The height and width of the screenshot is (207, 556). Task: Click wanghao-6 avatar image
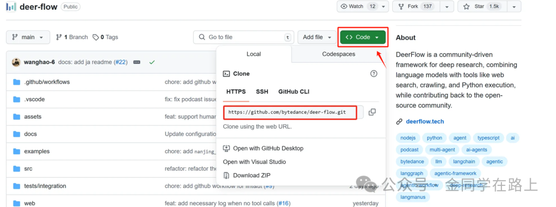pos(16,62)
